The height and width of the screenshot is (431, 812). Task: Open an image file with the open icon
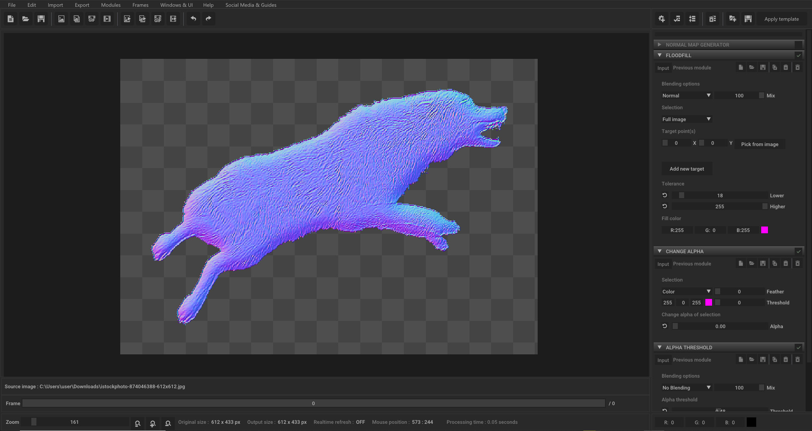coord(25,19)
